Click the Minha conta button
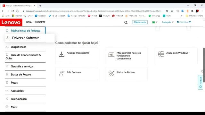 (x=140, y=22)
